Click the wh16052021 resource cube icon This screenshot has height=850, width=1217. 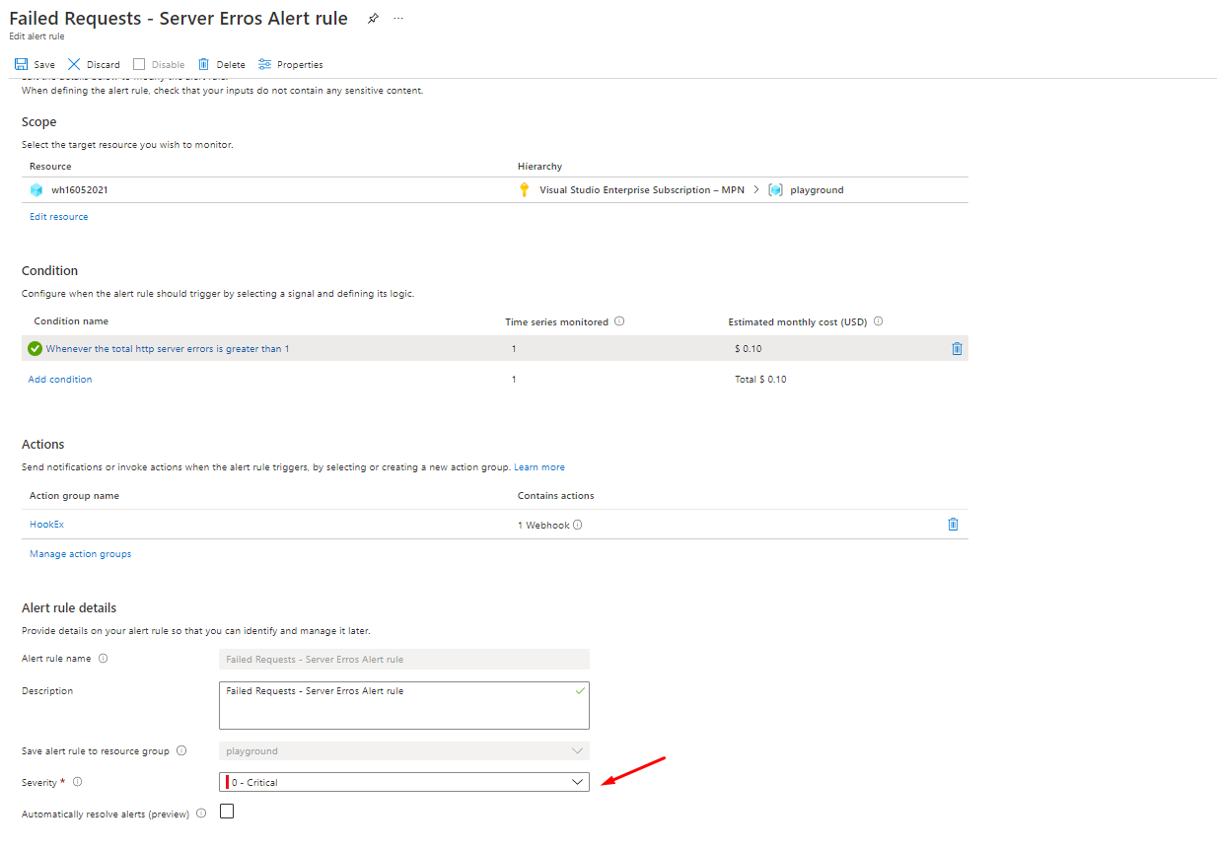click(36, 190)
